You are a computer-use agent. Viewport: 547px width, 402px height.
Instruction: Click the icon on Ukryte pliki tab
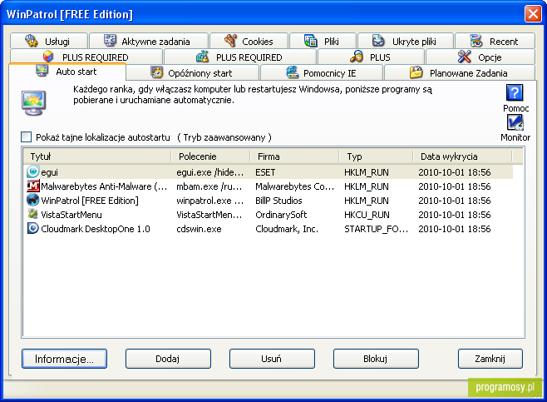click(378, 41)
